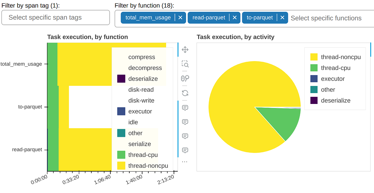Enable the topmost hover tooltip tool

(185, 107)
